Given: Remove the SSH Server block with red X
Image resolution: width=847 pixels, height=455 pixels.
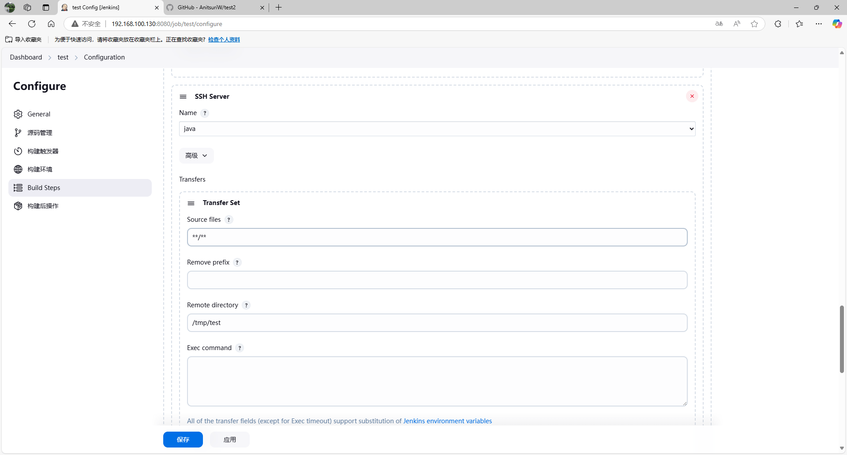Looking at the screenshot, I should pos(692,96).
